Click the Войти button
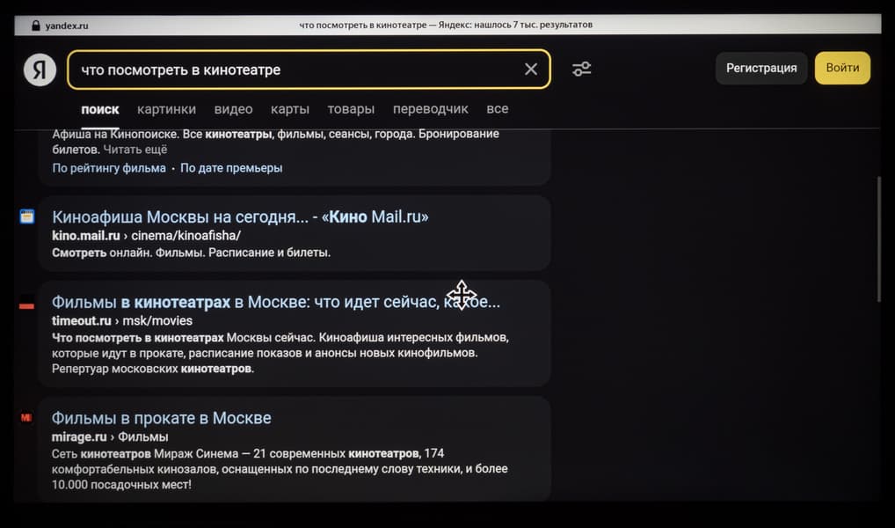The width and height of the screenshot is (895, 528). point(842,68)
